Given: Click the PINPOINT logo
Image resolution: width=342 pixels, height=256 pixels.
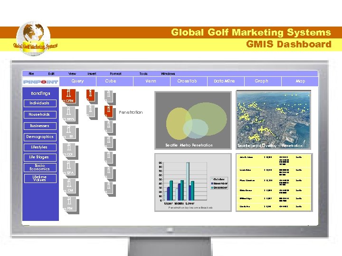Looking at the screenshot, I should (40, 82).
